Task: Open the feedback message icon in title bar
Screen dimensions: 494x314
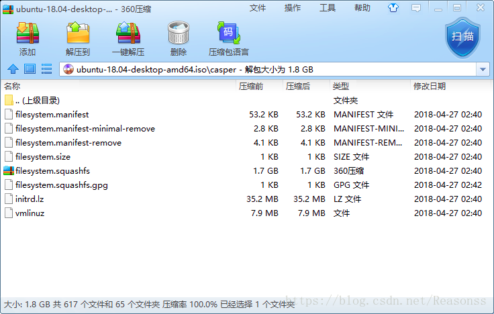Action: click(x=416, y=8)
